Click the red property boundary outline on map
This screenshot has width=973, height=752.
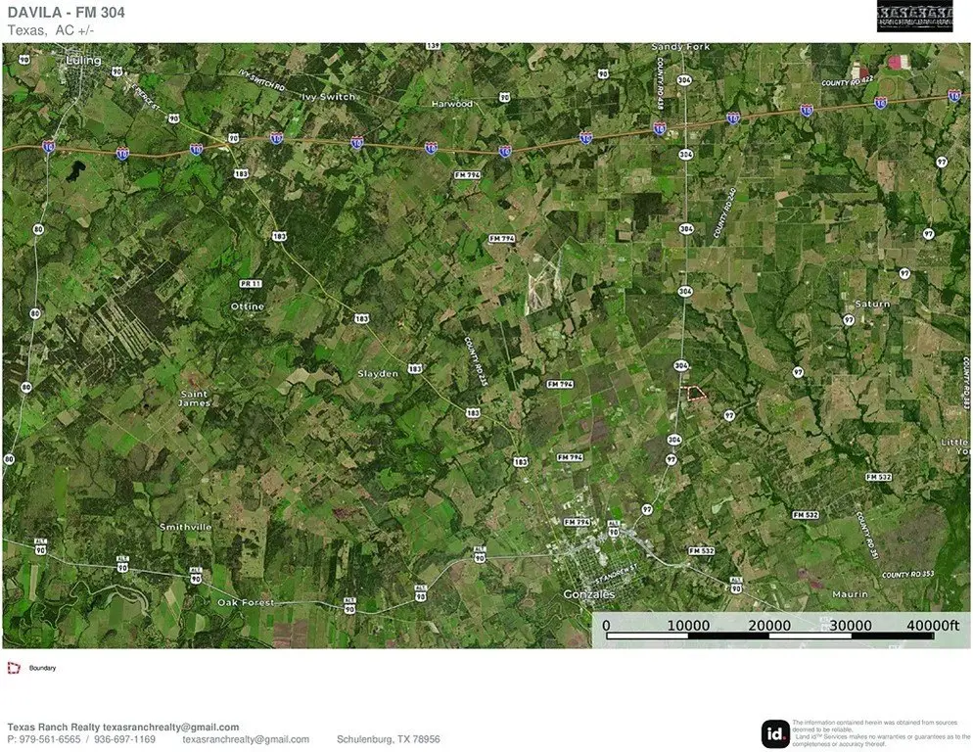pyautogui.click(x=694, y=394)
